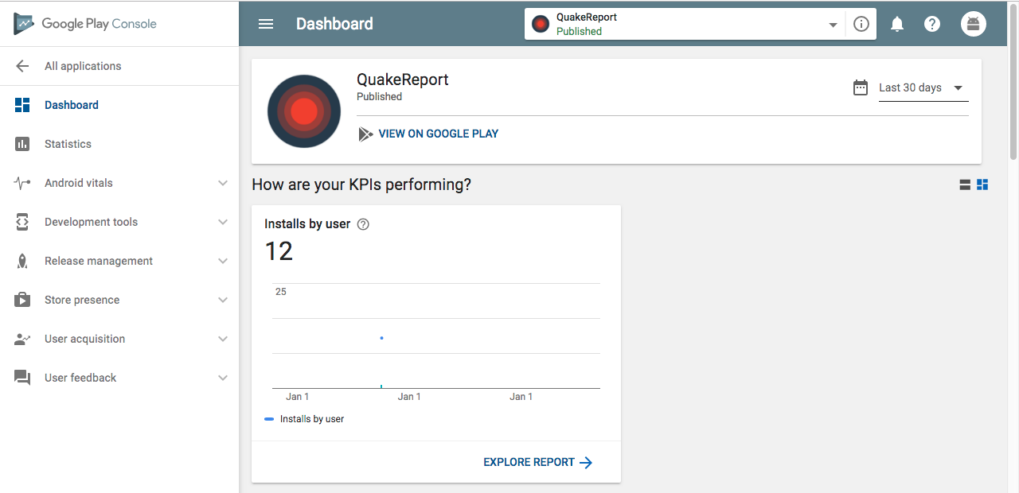
Task: Open Release management menu item
Action: click(119, 261)
